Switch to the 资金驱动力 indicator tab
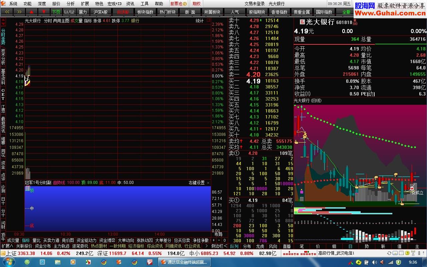Viewport: 427px width, 267px height. [x=86, y=240]
